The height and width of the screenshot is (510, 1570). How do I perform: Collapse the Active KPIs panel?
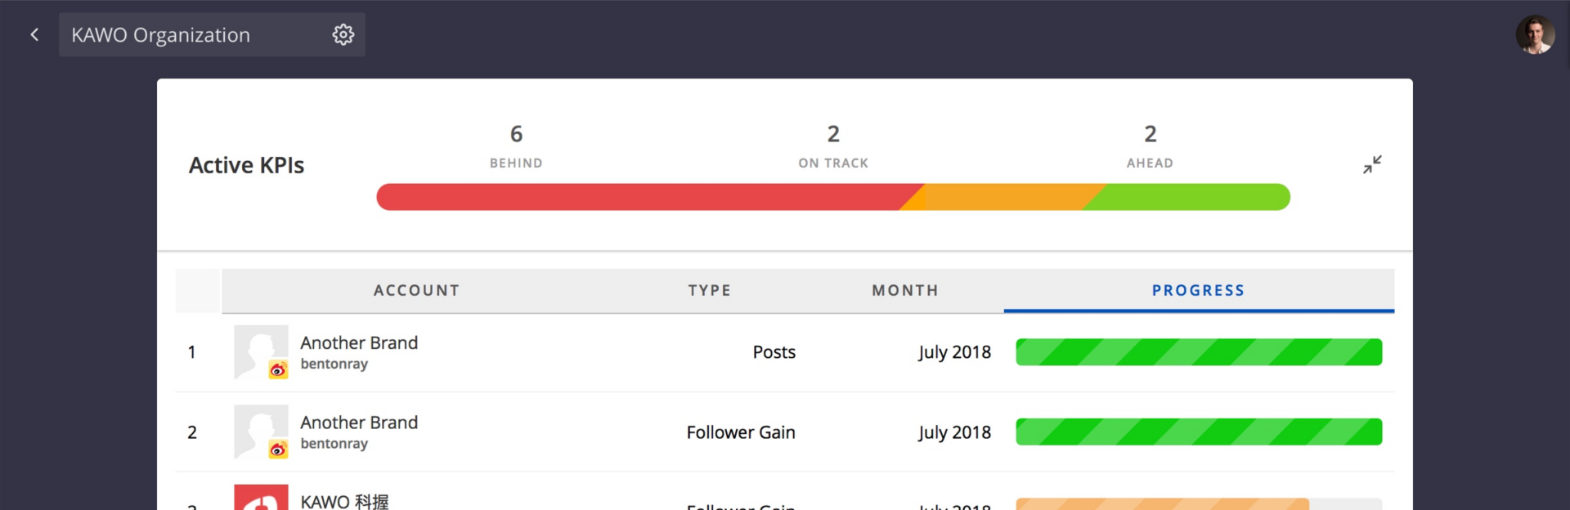point(1372,164)
